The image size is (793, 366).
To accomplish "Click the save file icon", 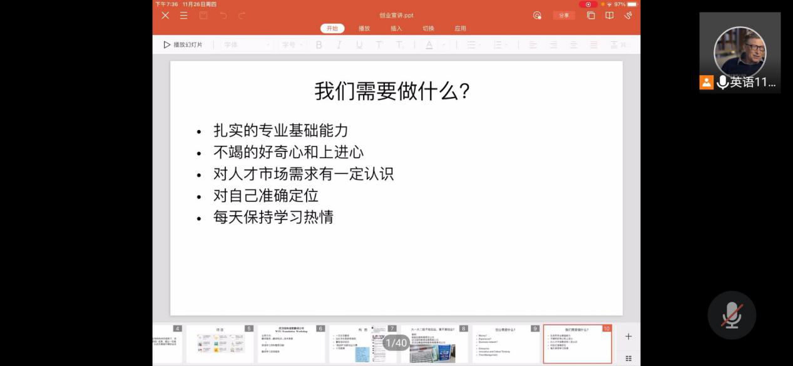I will [x=203, y=16].
